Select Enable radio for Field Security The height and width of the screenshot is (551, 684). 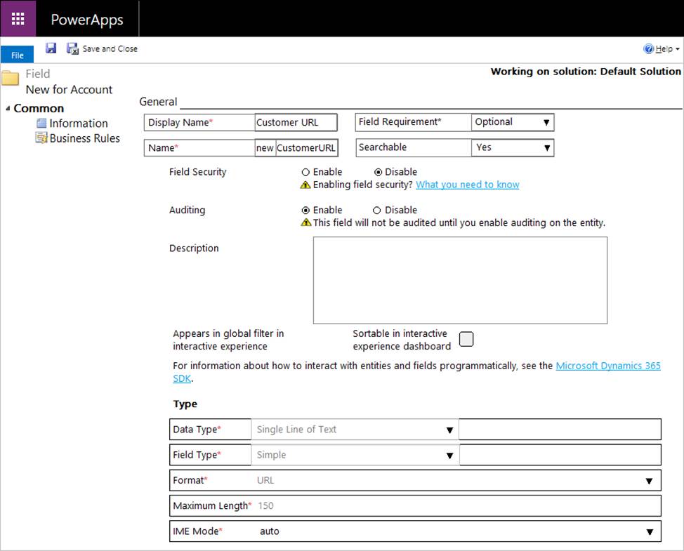click(x=305, y=172)
